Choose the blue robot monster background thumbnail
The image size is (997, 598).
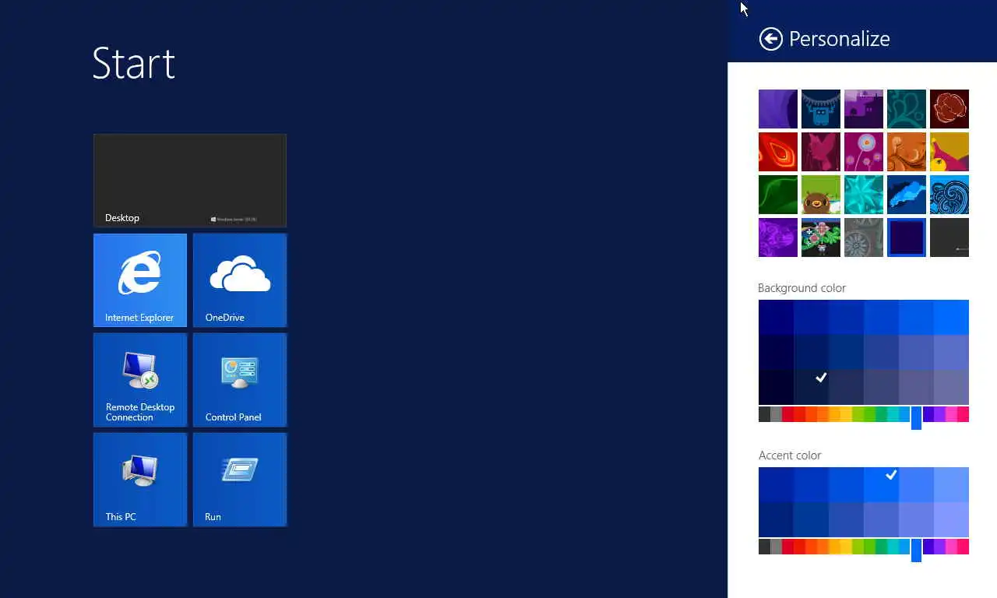[x=821, y=109]
